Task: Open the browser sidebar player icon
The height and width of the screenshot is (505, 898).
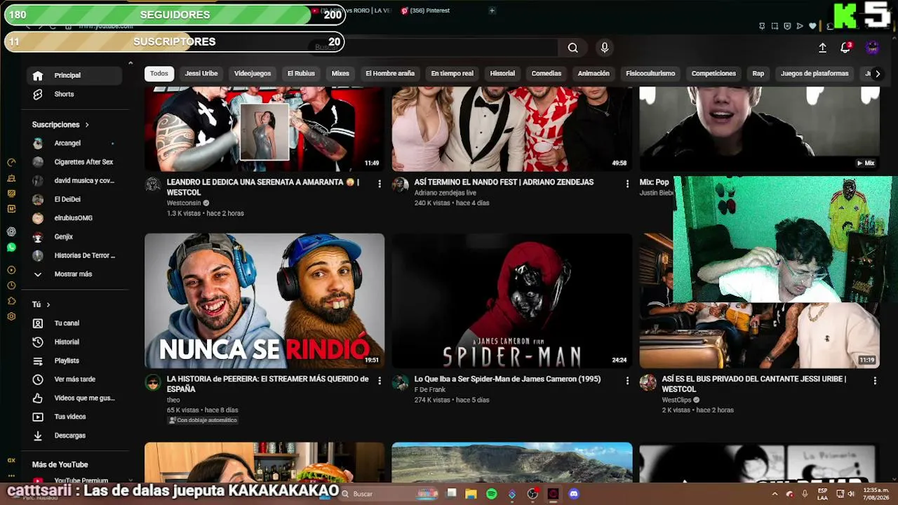Action: (x=11, y=270)
